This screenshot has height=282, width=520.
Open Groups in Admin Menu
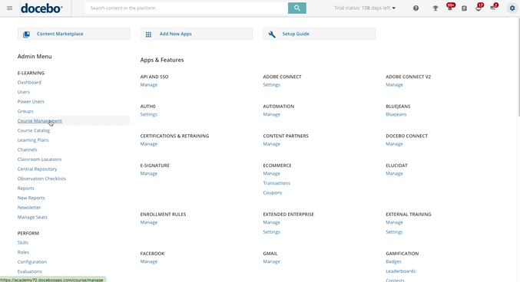[25, 111]
